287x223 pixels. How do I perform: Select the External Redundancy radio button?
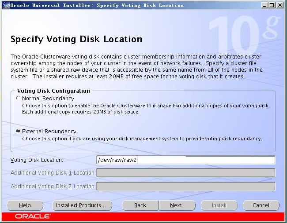(x=18, y=131)
